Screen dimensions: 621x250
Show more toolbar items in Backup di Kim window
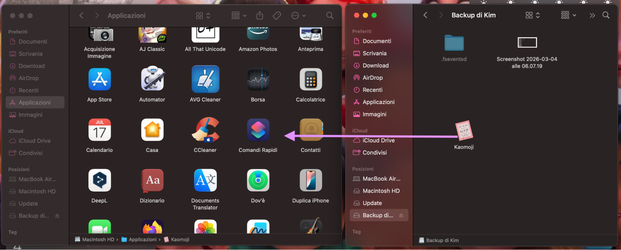coord(592,15)
